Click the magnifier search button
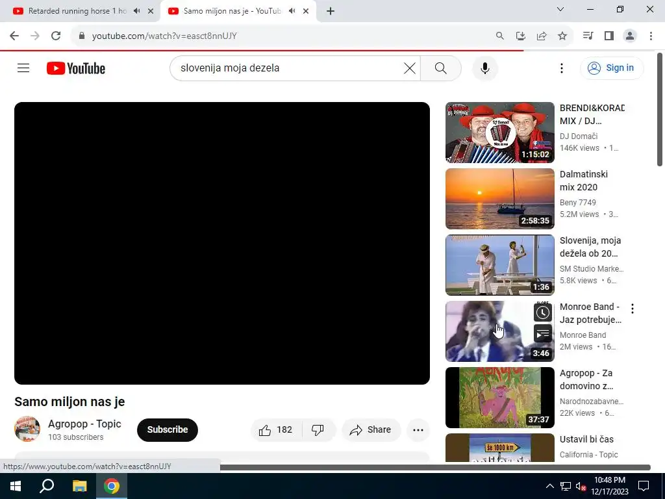 [441, 68]
